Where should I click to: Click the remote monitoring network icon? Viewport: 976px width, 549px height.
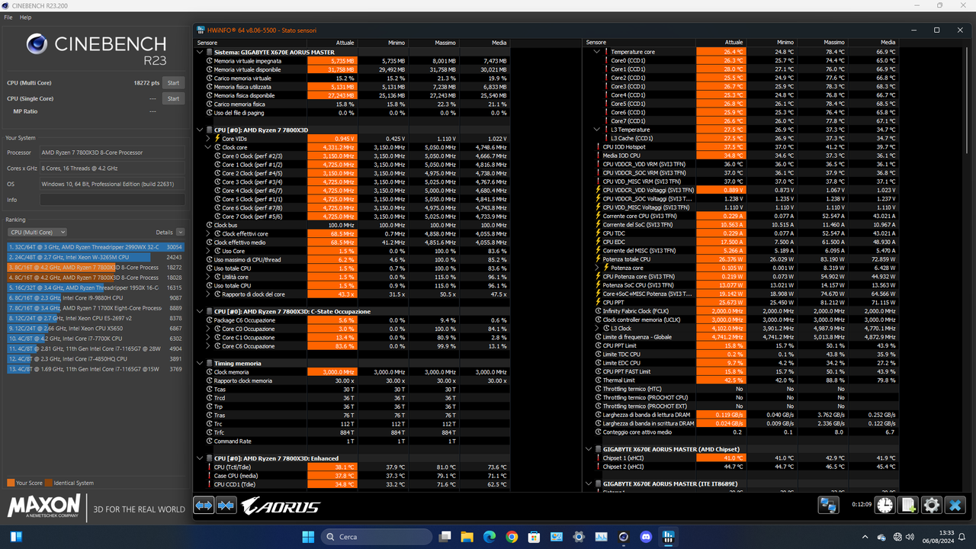click(828, 505)
